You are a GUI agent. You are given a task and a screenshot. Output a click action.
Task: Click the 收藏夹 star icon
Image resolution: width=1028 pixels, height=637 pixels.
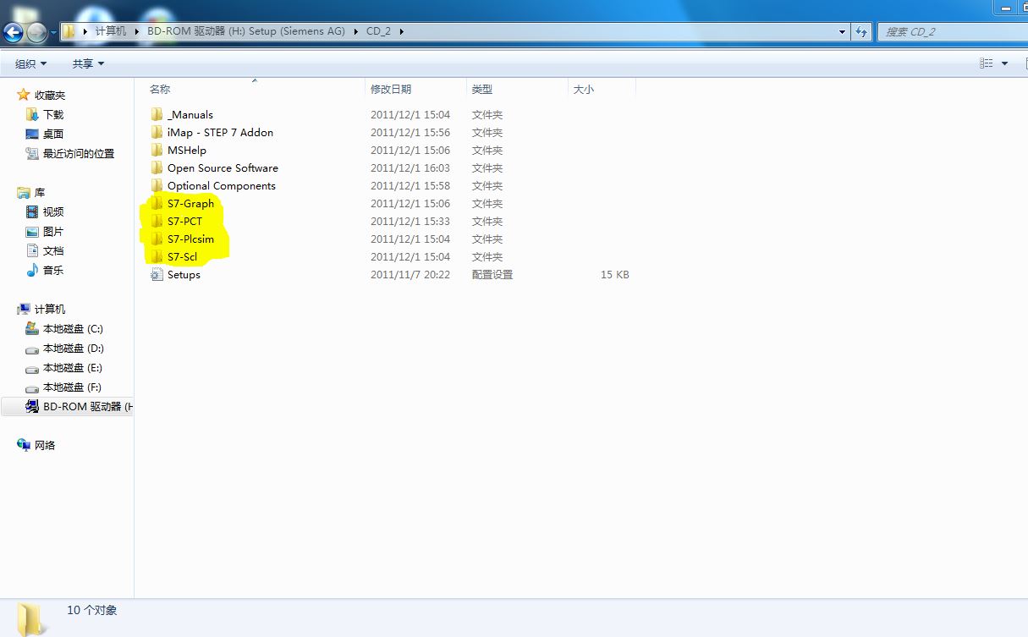click(24, 95)
